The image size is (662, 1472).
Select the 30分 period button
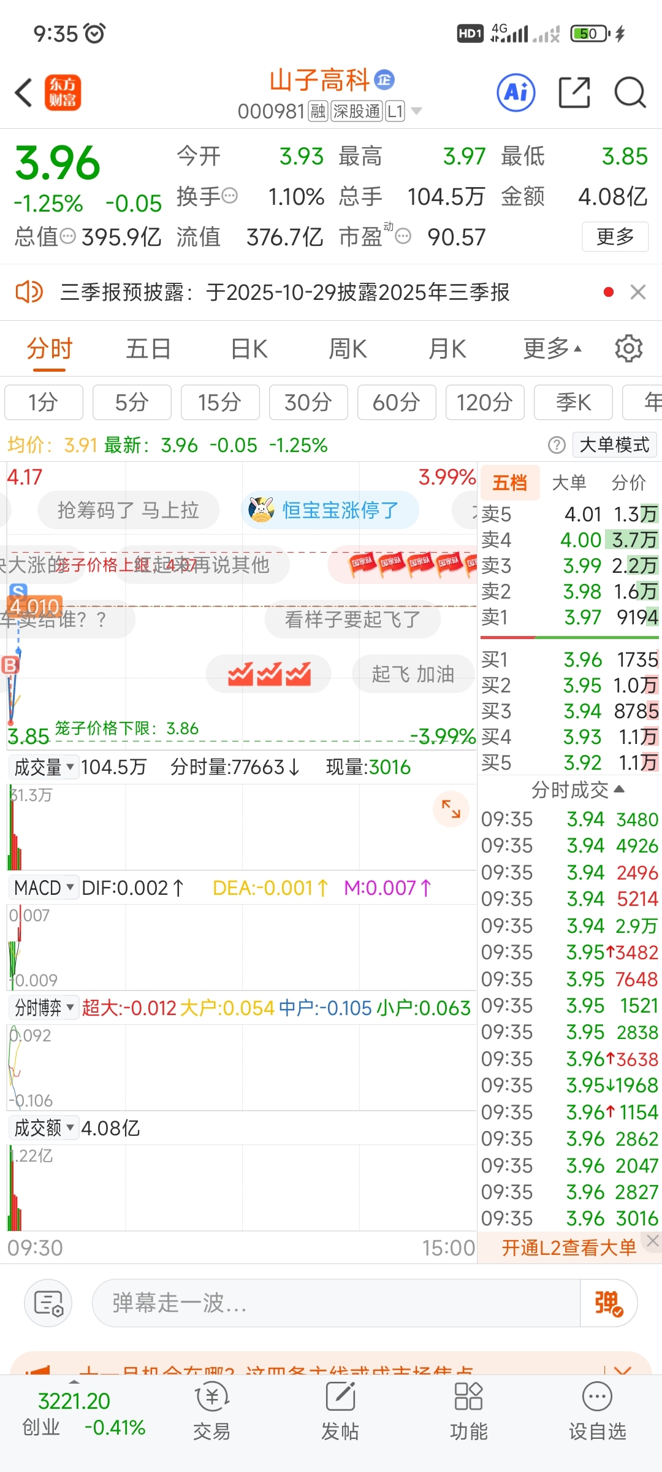click(308, 402)
